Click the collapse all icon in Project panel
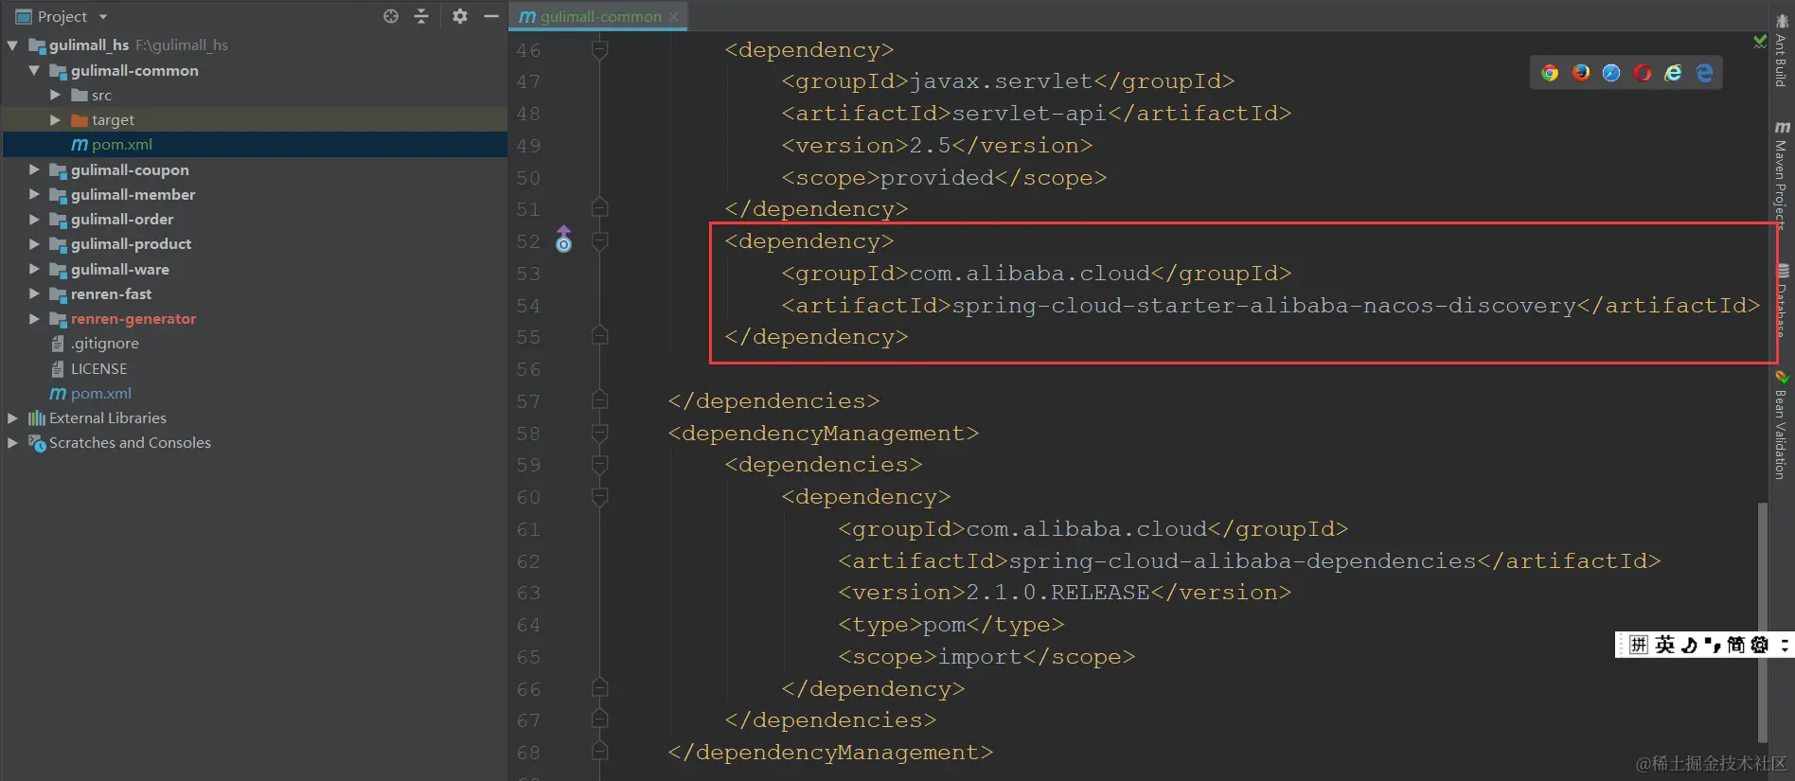The width and height of the screenshot is (1795, 781). tap(421, 16)
